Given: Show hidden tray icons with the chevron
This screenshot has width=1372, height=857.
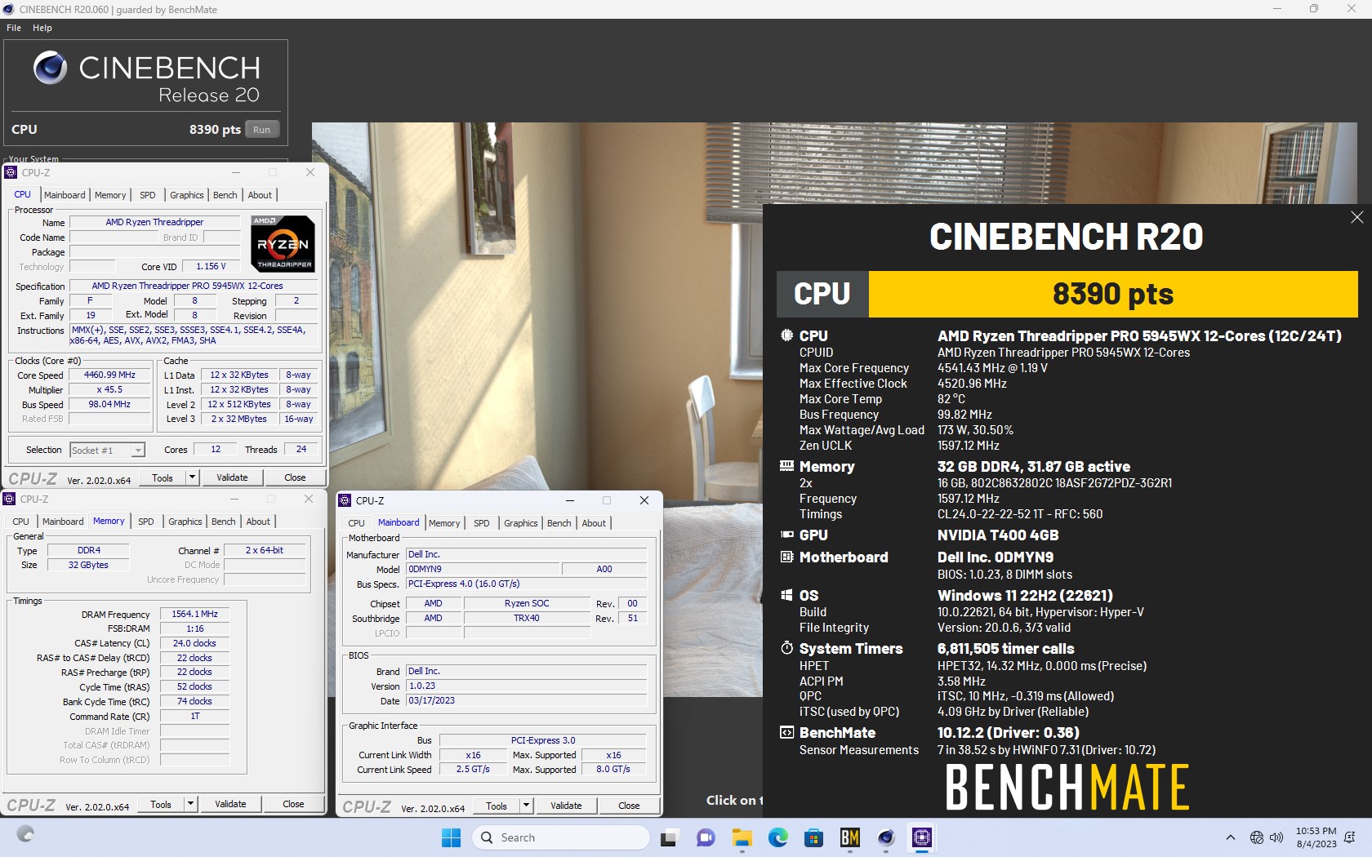Looking at the screenshot, I should 1231,837.
